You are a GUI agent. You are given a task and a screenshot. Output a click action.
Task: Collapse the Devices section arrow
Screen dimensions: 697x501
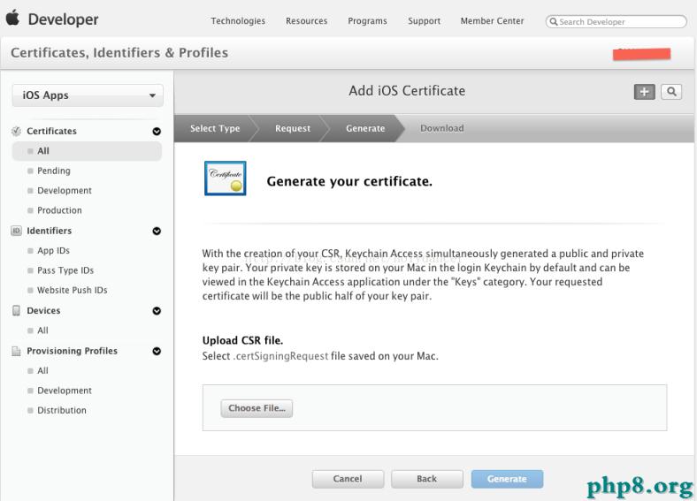(x=157, y=311)
